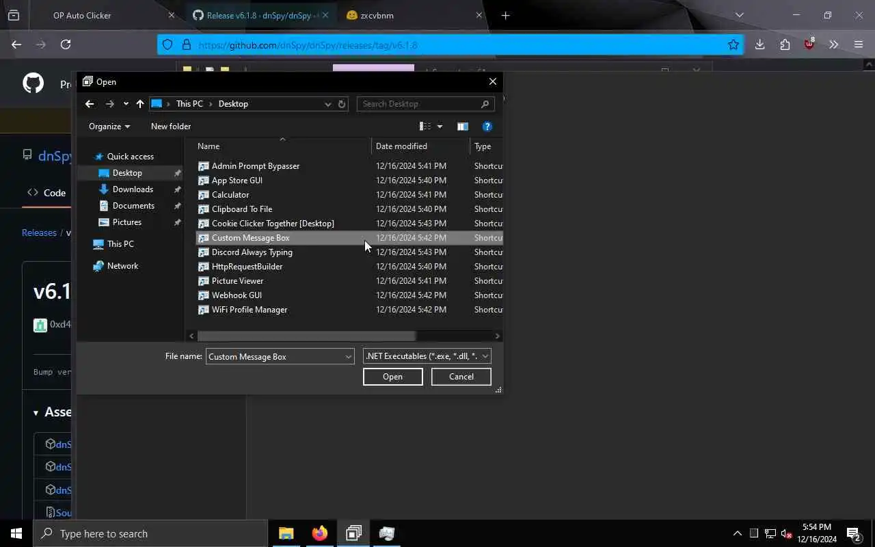Open the Organize menu
875x547 pixels.
[x=109, y=126]
